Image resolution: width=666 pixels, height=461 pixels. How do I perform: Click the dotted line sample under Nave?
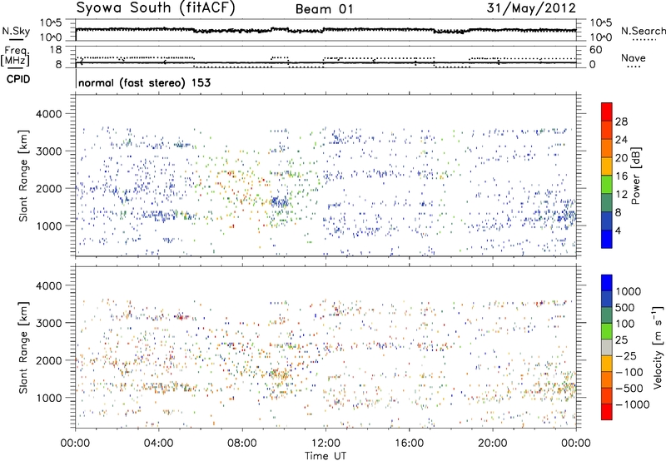[x=634, y=67]
